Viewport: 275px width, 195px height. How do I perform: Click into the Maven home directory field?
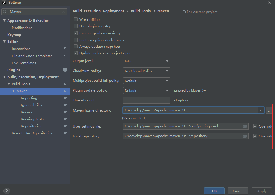tap(190, 110)
